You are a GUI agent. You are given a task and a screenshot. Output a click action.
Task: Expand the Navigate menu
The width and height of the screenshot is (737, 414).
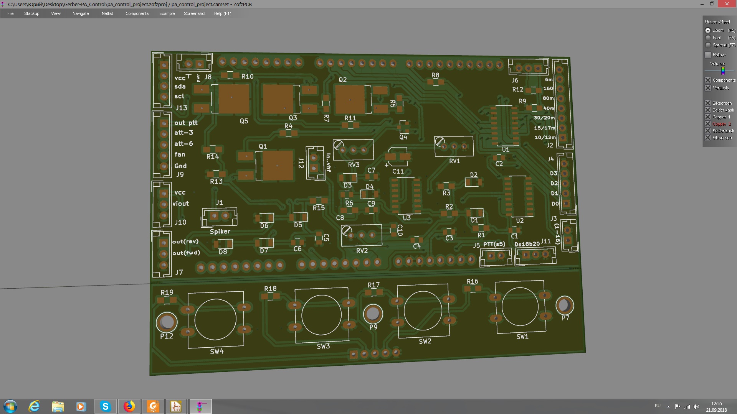[80, 13]
